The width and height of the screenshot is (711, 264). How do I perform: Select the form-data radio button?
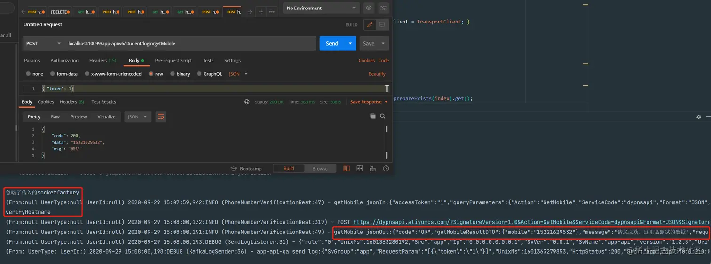point(53,74)
